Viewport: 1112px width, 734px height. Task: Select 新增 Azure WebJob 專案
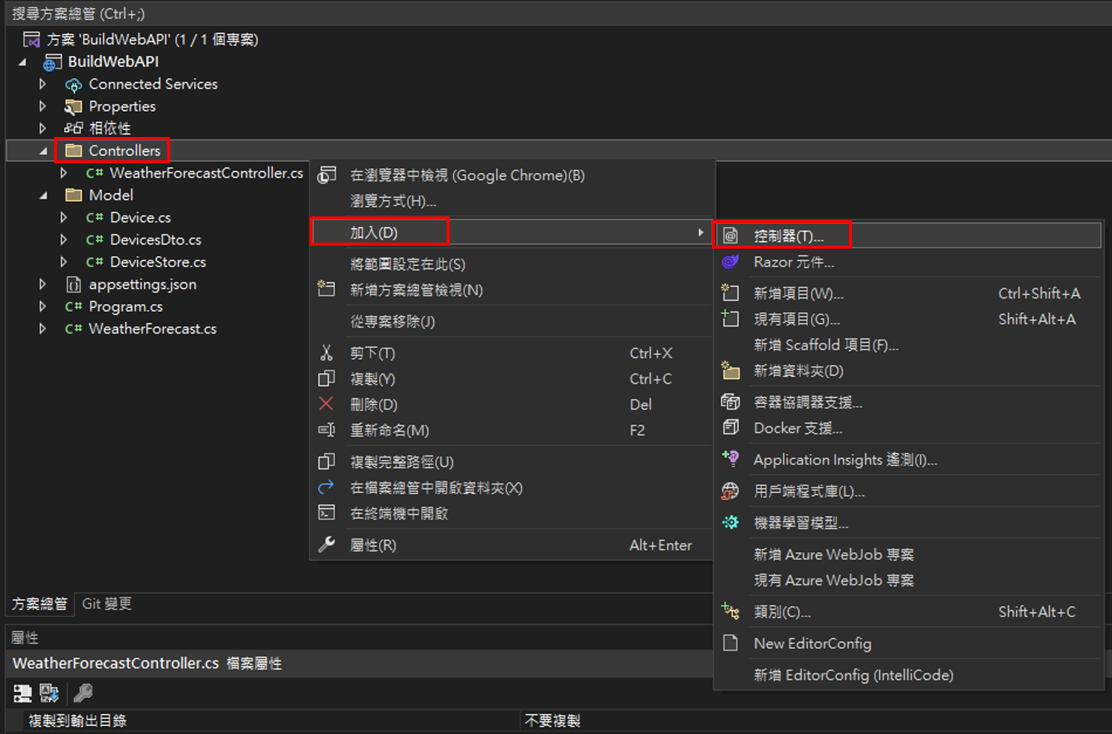tap(833, 554)
